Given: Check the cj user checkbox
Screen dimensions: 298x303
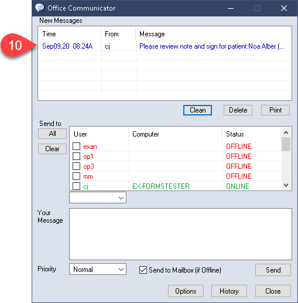Looking at the screenshot, I should 76,186.
